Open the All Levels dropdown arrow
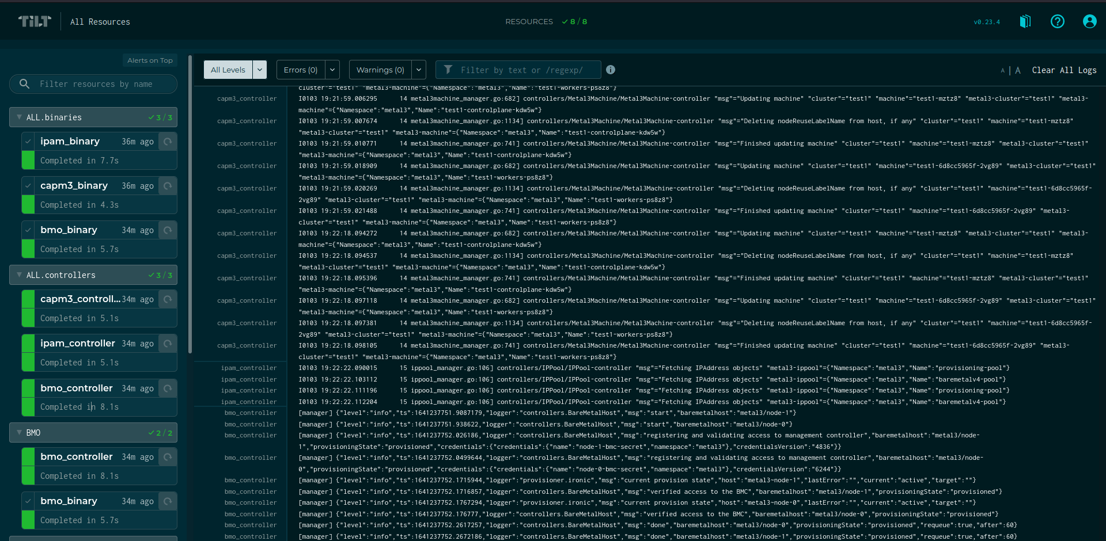The height and width of the screenshot is (541, 1106). click(x=260, y=70)
